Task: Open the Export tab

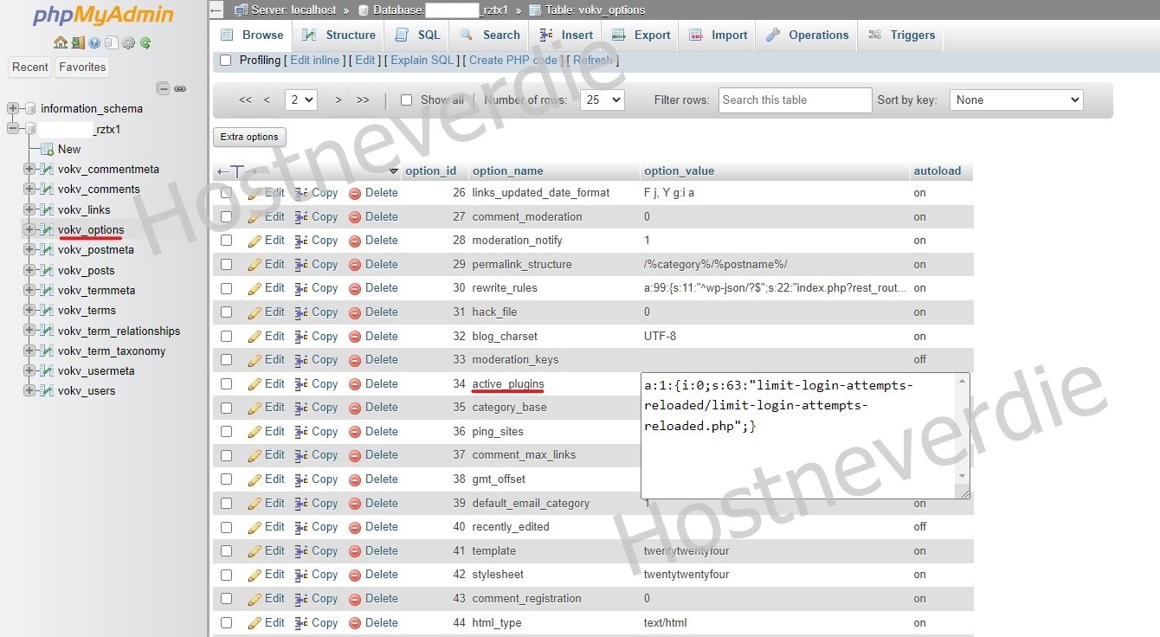Action: tap(641, 35)
